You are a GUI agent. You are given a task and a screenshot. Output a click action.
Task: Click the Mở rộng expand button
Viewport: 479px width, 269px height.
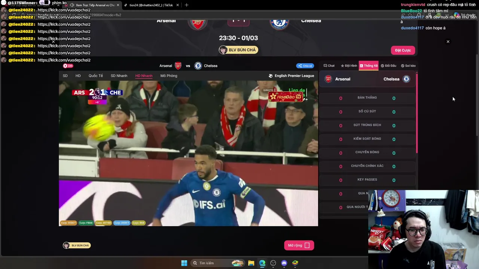tap(299, 245)
